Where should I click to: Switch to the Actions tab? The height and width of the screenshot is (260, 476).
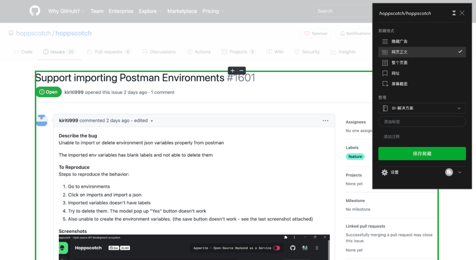coord(199,52)
